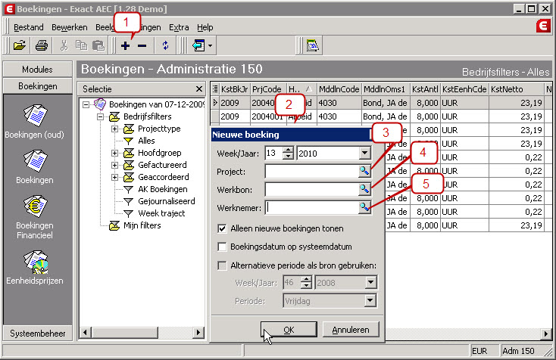Image resolution: width=556 pixels, height=360 pixels.
Task: Open file with the folder toolbar icon
Action: [20, 45]
